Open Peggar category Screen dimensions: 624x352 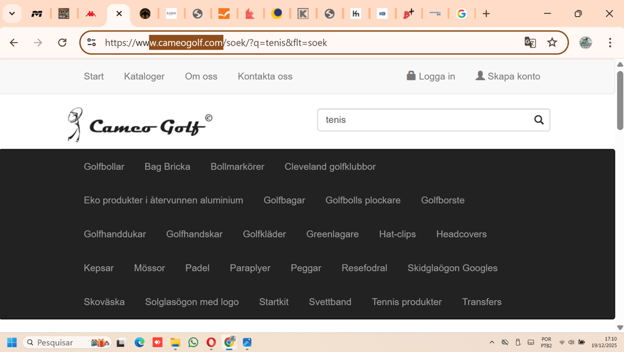point(306,268)
